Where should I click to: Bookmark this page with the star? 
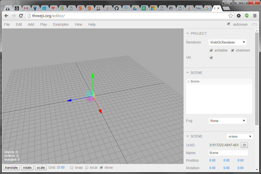(x=231, y=16)
